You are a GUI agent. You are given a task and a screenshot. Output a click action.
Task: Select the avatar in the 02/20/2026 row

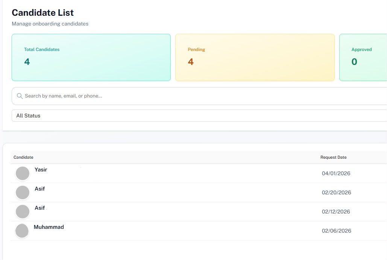23,192
